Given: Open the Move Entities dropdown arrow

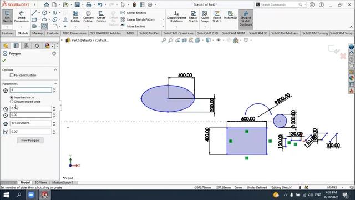Looking at the screenshot, I should click(x=163, y=26).
